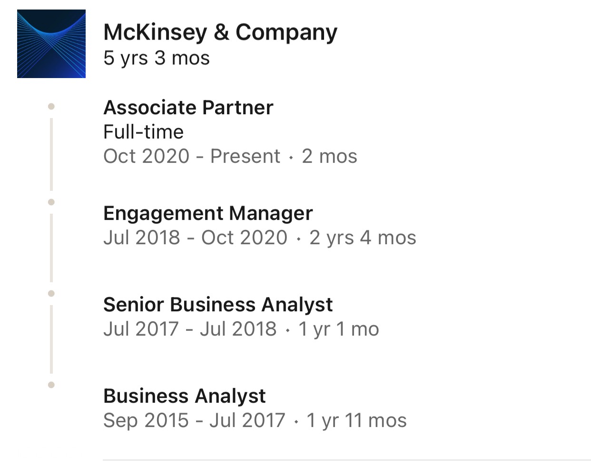
Task: Click the timeline dot beside Senior Business Analyst
Action: (x=51, y=294)
